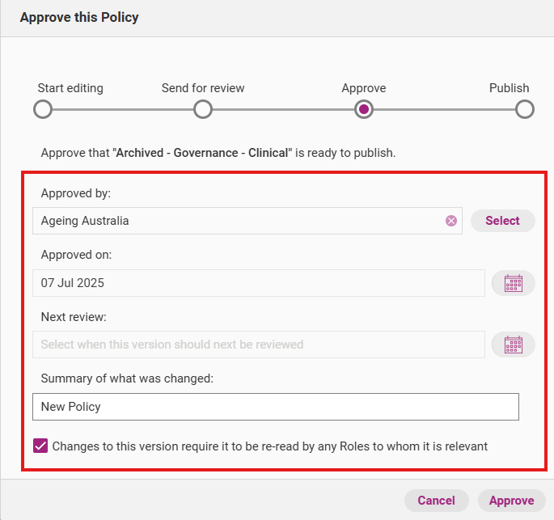Click the Send for review step circle
Screen dimensions: 554x520
(x=203, y=109)
